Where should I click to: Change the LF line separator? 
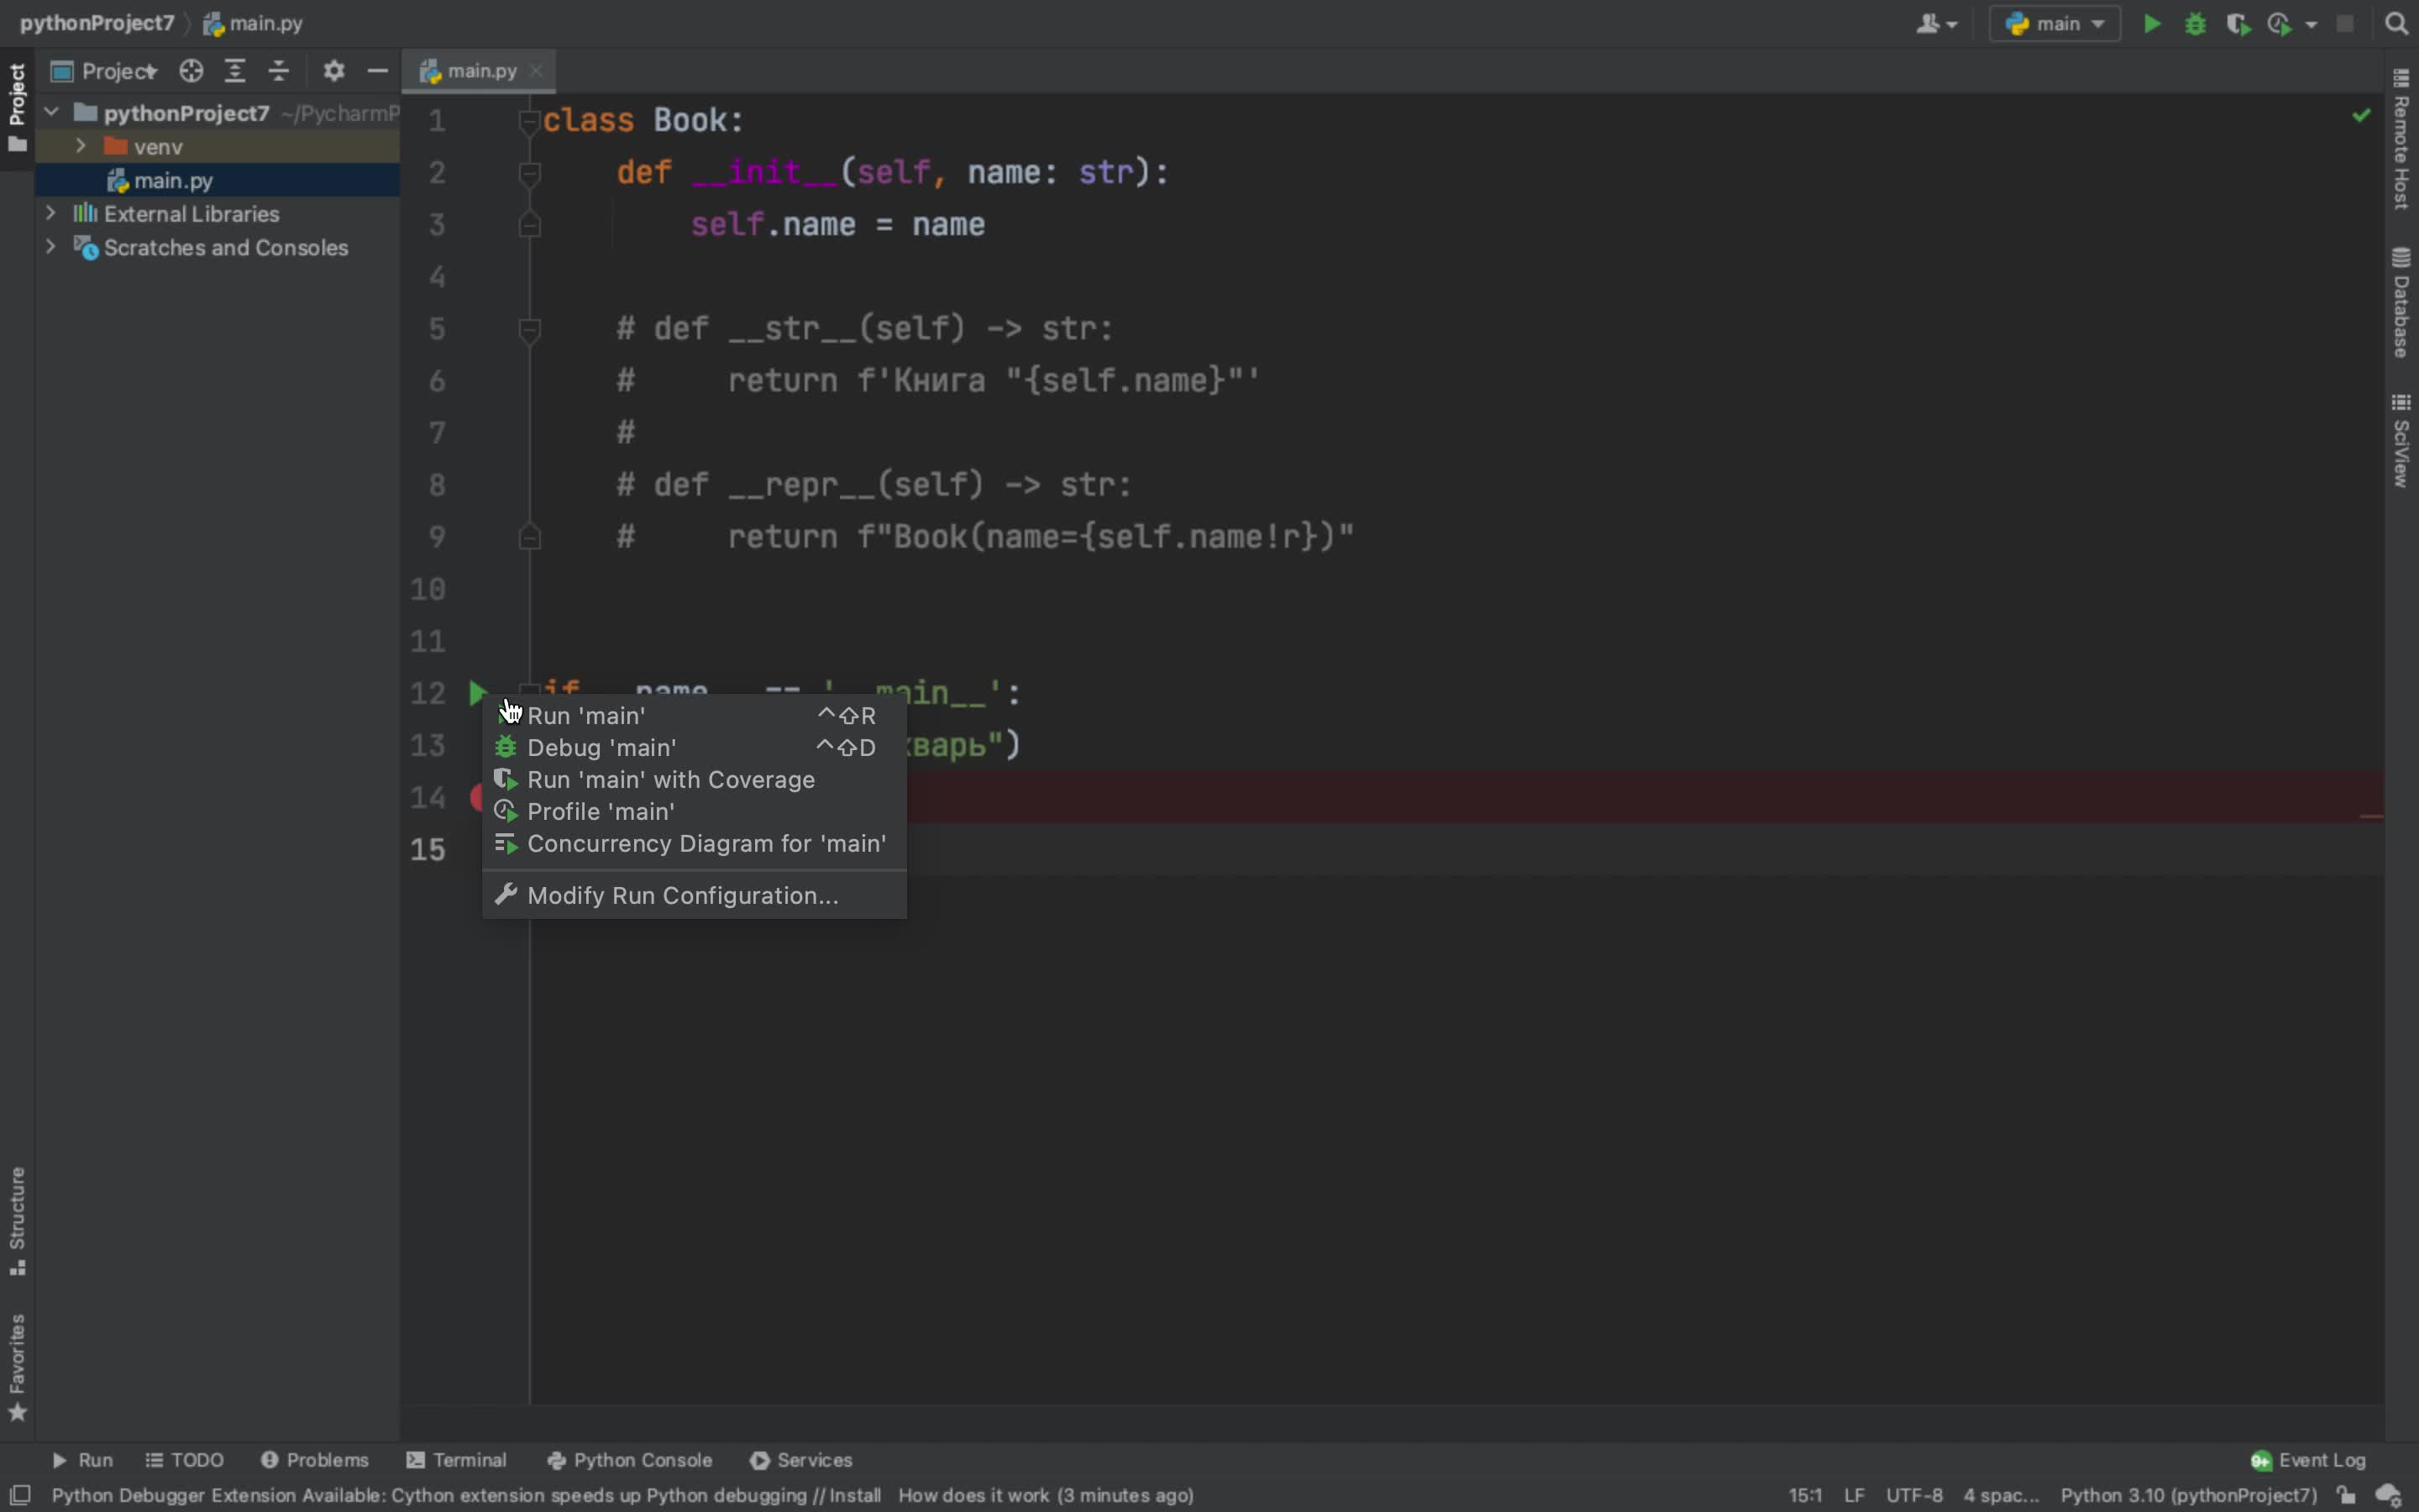click(1855, 1495)
